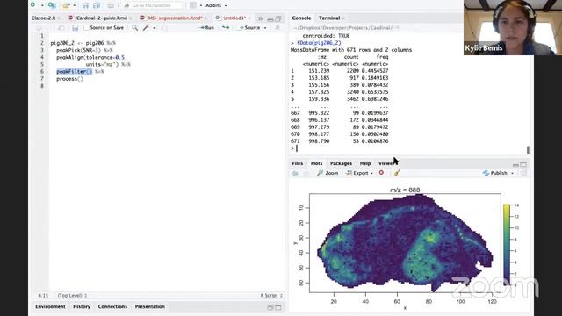Click the plot Zoom button

click(328, 173)
